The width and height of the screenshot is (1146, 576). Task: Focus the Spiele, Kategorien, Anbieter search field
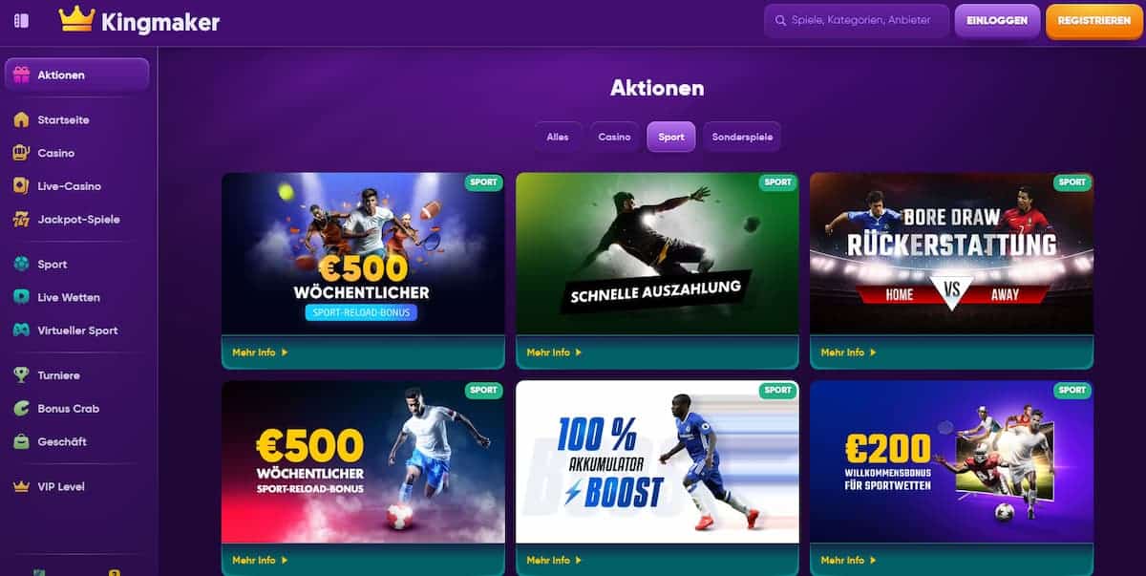click(x=857, y=20)
